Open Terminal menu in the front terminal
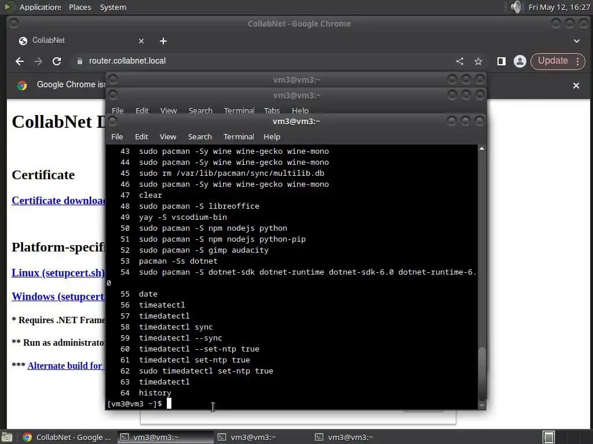The height and width of the screenshot is (444, 593). point(239,136)
